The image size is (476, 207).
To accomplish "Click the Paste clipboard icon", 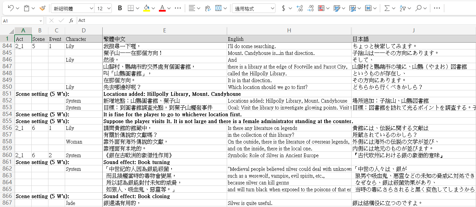I will coord(27,8).
